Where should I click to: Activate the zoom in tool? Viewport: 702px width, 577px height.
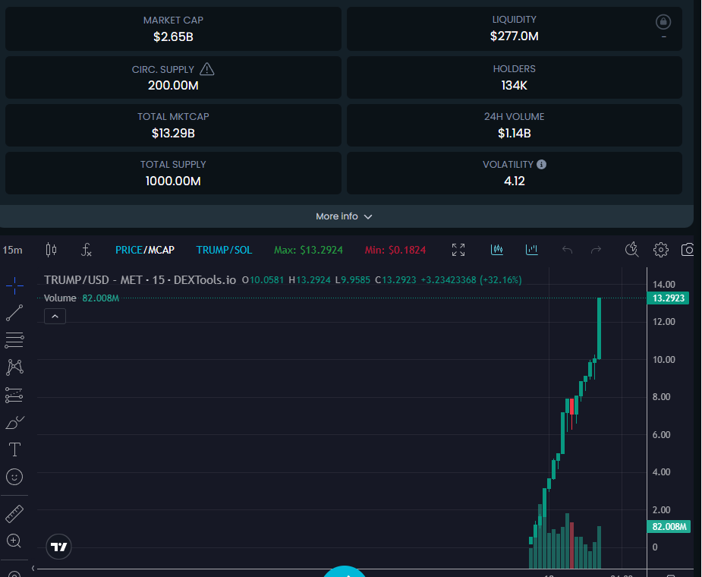coord(14,541)
